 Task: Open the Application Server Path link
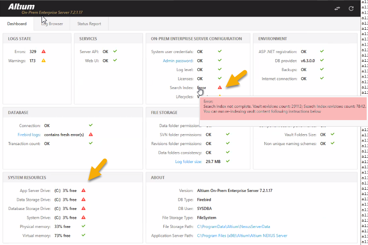pos(242,236)
